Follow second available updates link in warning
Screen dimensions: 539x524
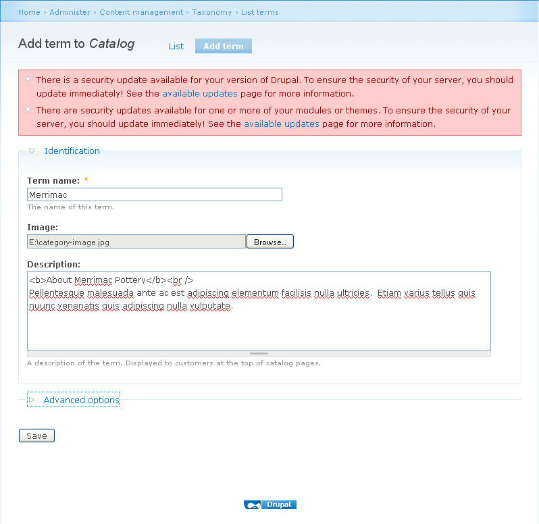tap(282, 124)
